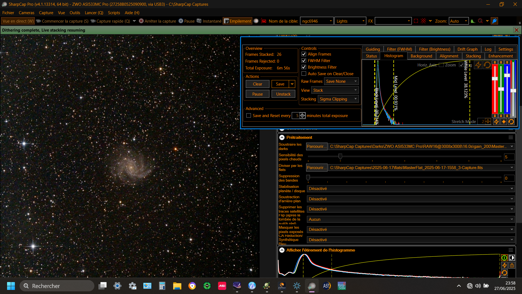The image size is (522, 294).
Task: Click the up arrow above the green slider
Action: coord(501,62)
